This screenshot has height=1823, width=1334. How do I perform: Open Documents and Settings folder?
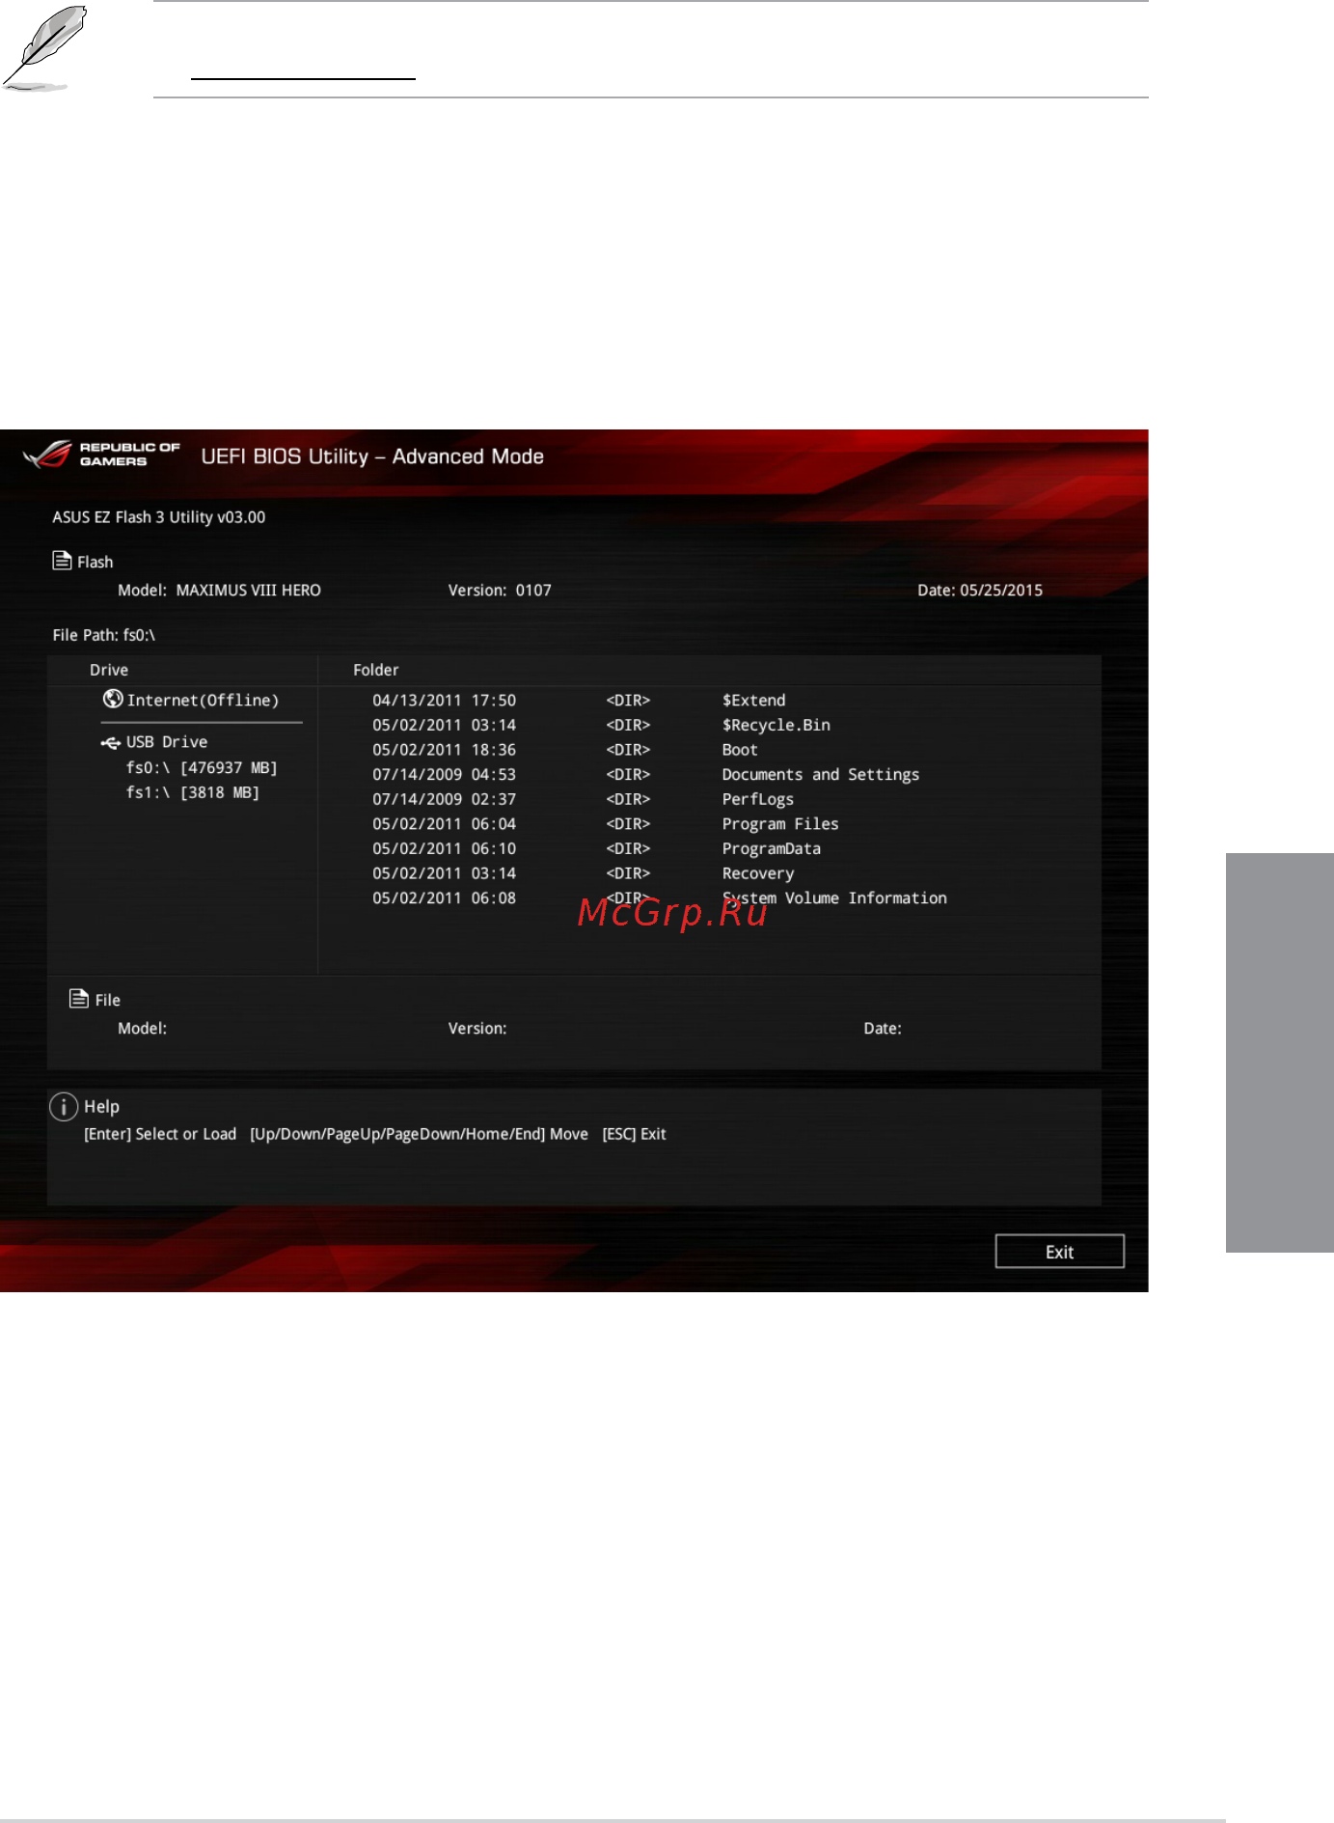point(821,775)
